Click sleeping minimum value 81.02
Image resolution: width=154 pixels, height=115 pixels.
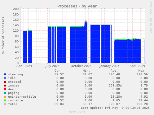click(x=87, y=74)
